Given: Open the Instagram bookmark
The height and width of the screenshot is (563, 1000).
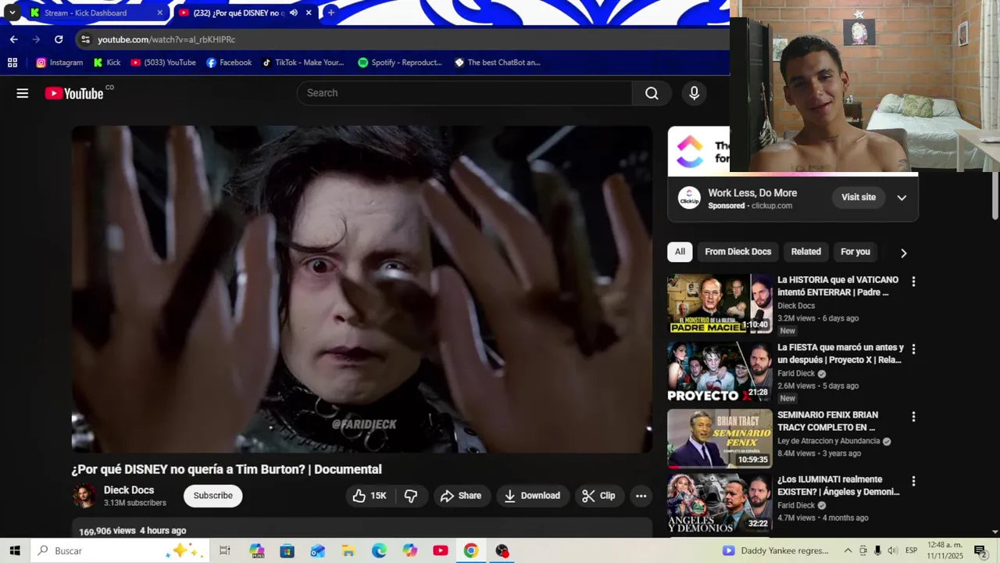Looking at the screenshot, I should point(59,63).
